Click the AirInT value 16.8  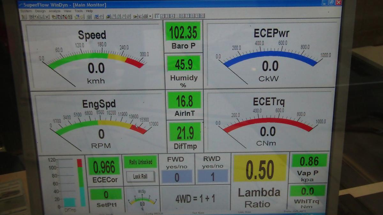184,100
